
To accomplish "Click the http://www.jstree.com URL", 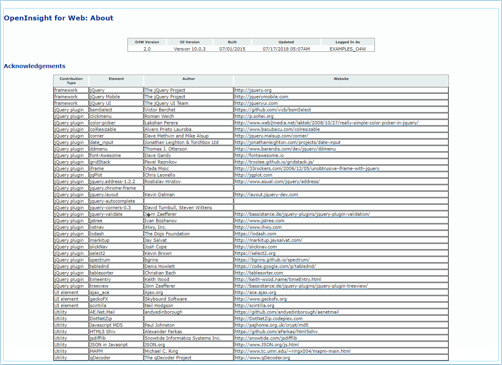I will click(259, 221).
